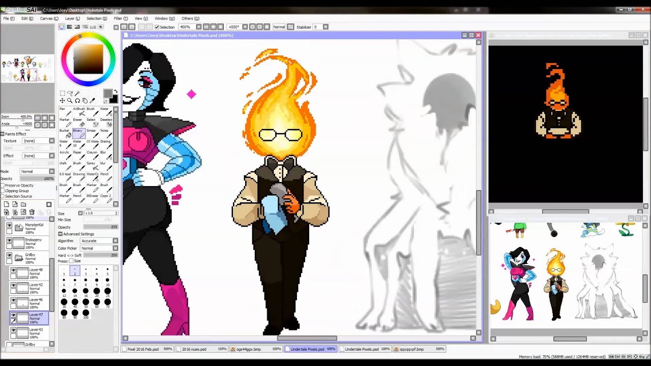
Task: Open the Texture dropdown
Action: click(x=38, y=141)
